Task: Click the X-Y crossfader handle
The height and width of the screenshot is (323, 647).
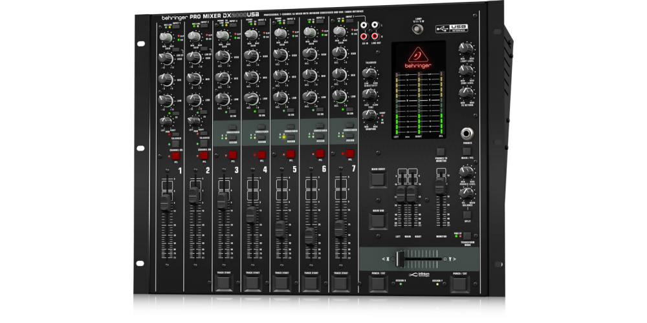Action: click(x=401, y=259)
